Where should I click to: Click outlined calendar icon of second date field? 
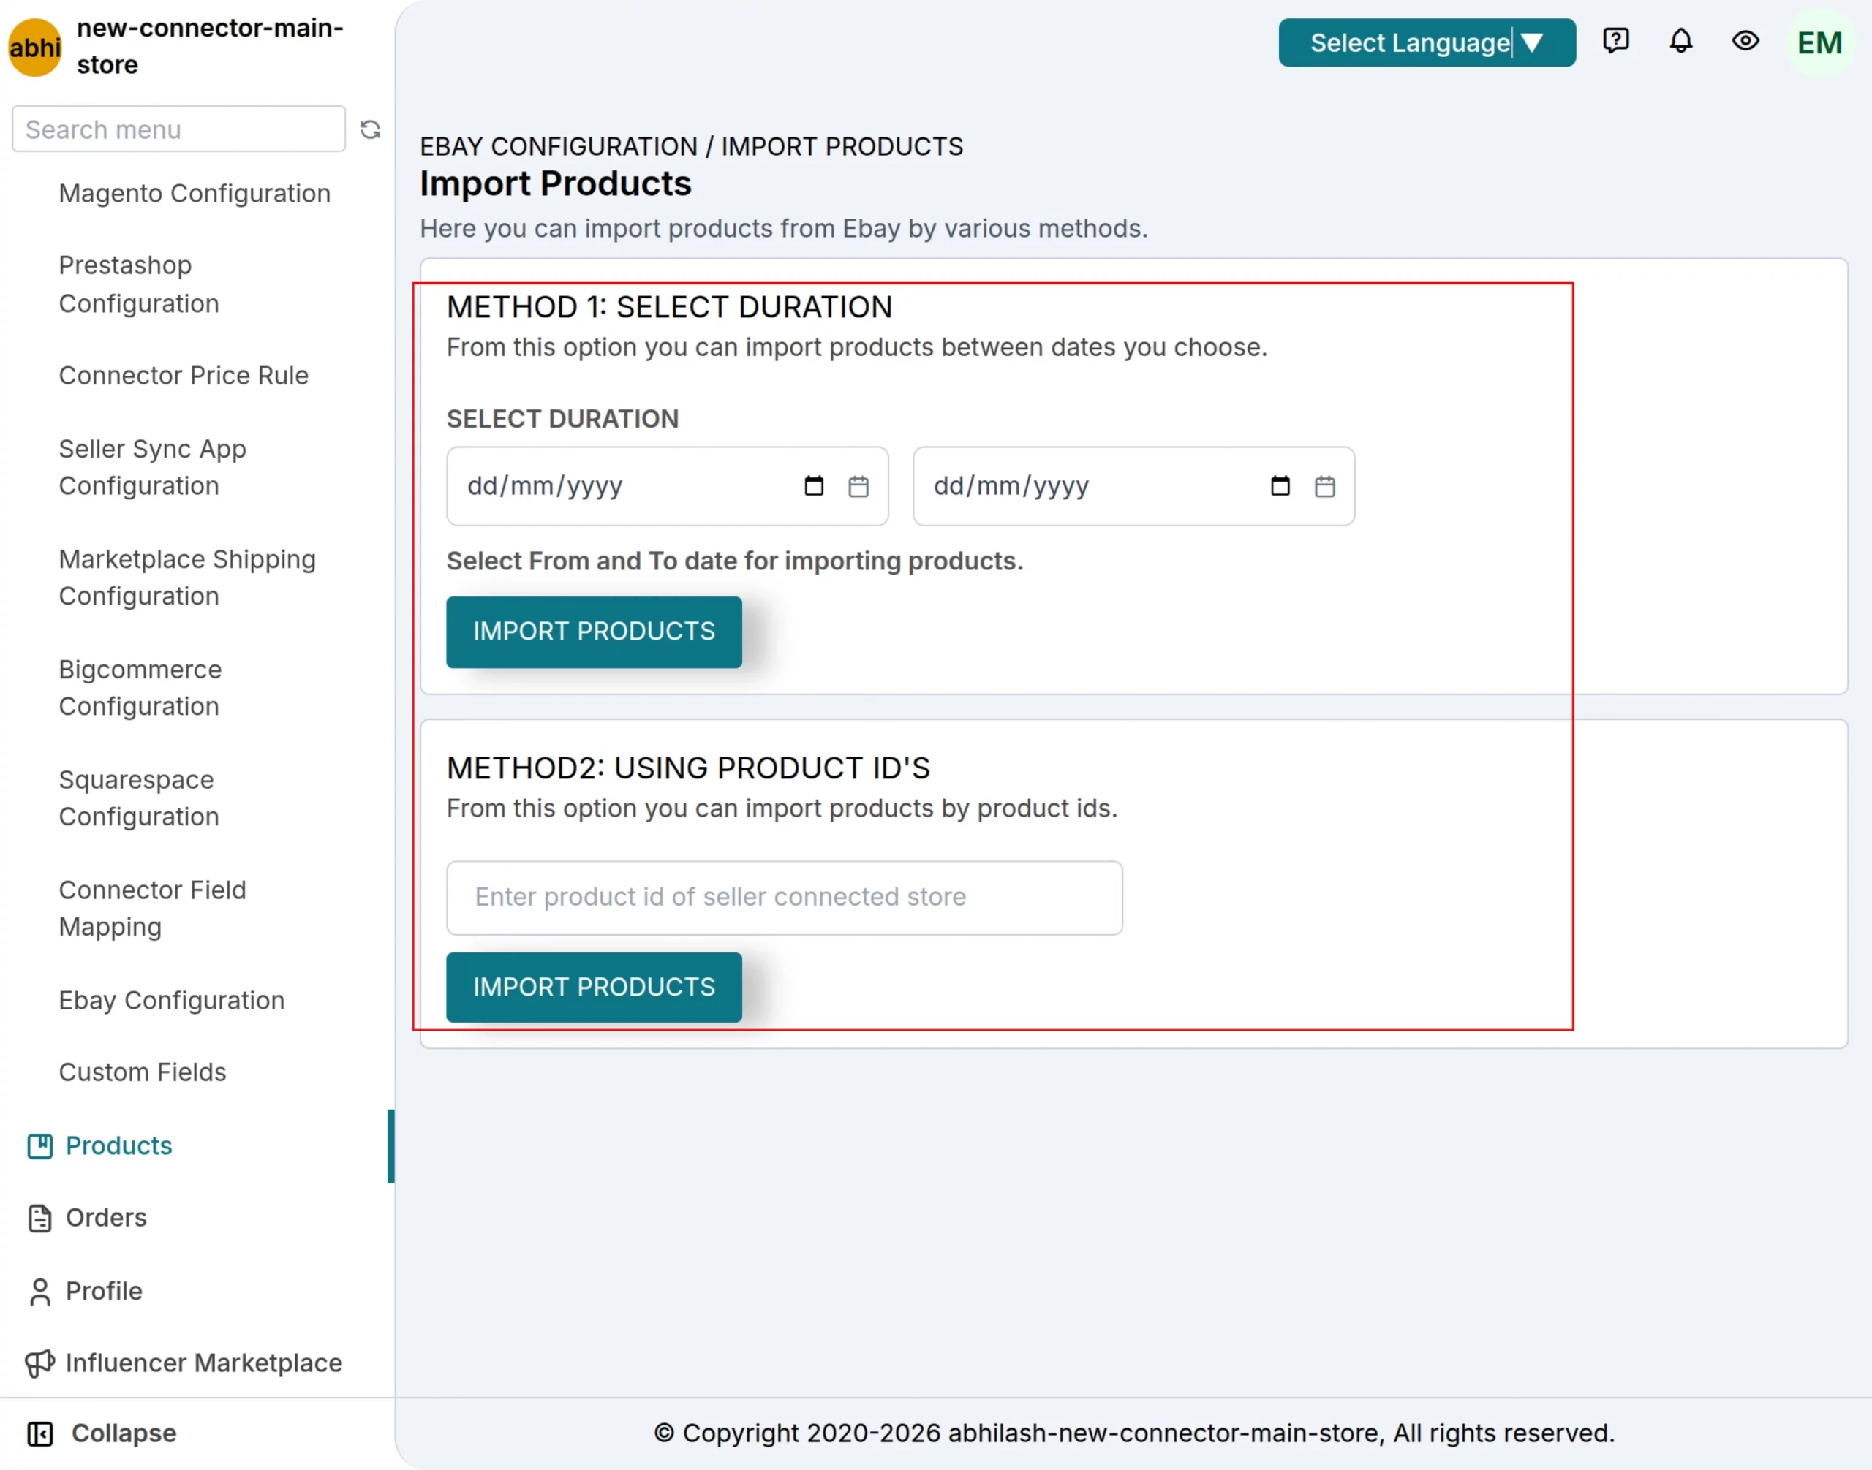click(x=1325, y=487)
